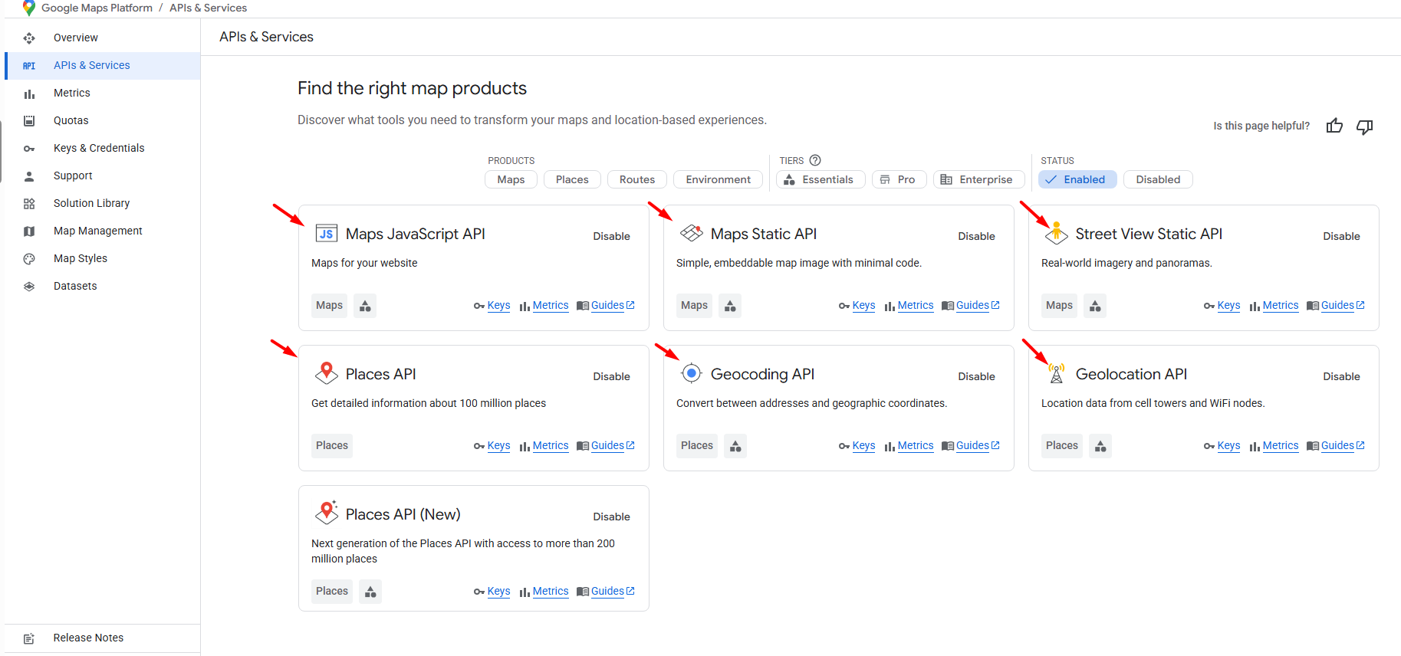Filter products by Routes chip
Viewport: 1401px width, 656px height.
tap(636, 179)
